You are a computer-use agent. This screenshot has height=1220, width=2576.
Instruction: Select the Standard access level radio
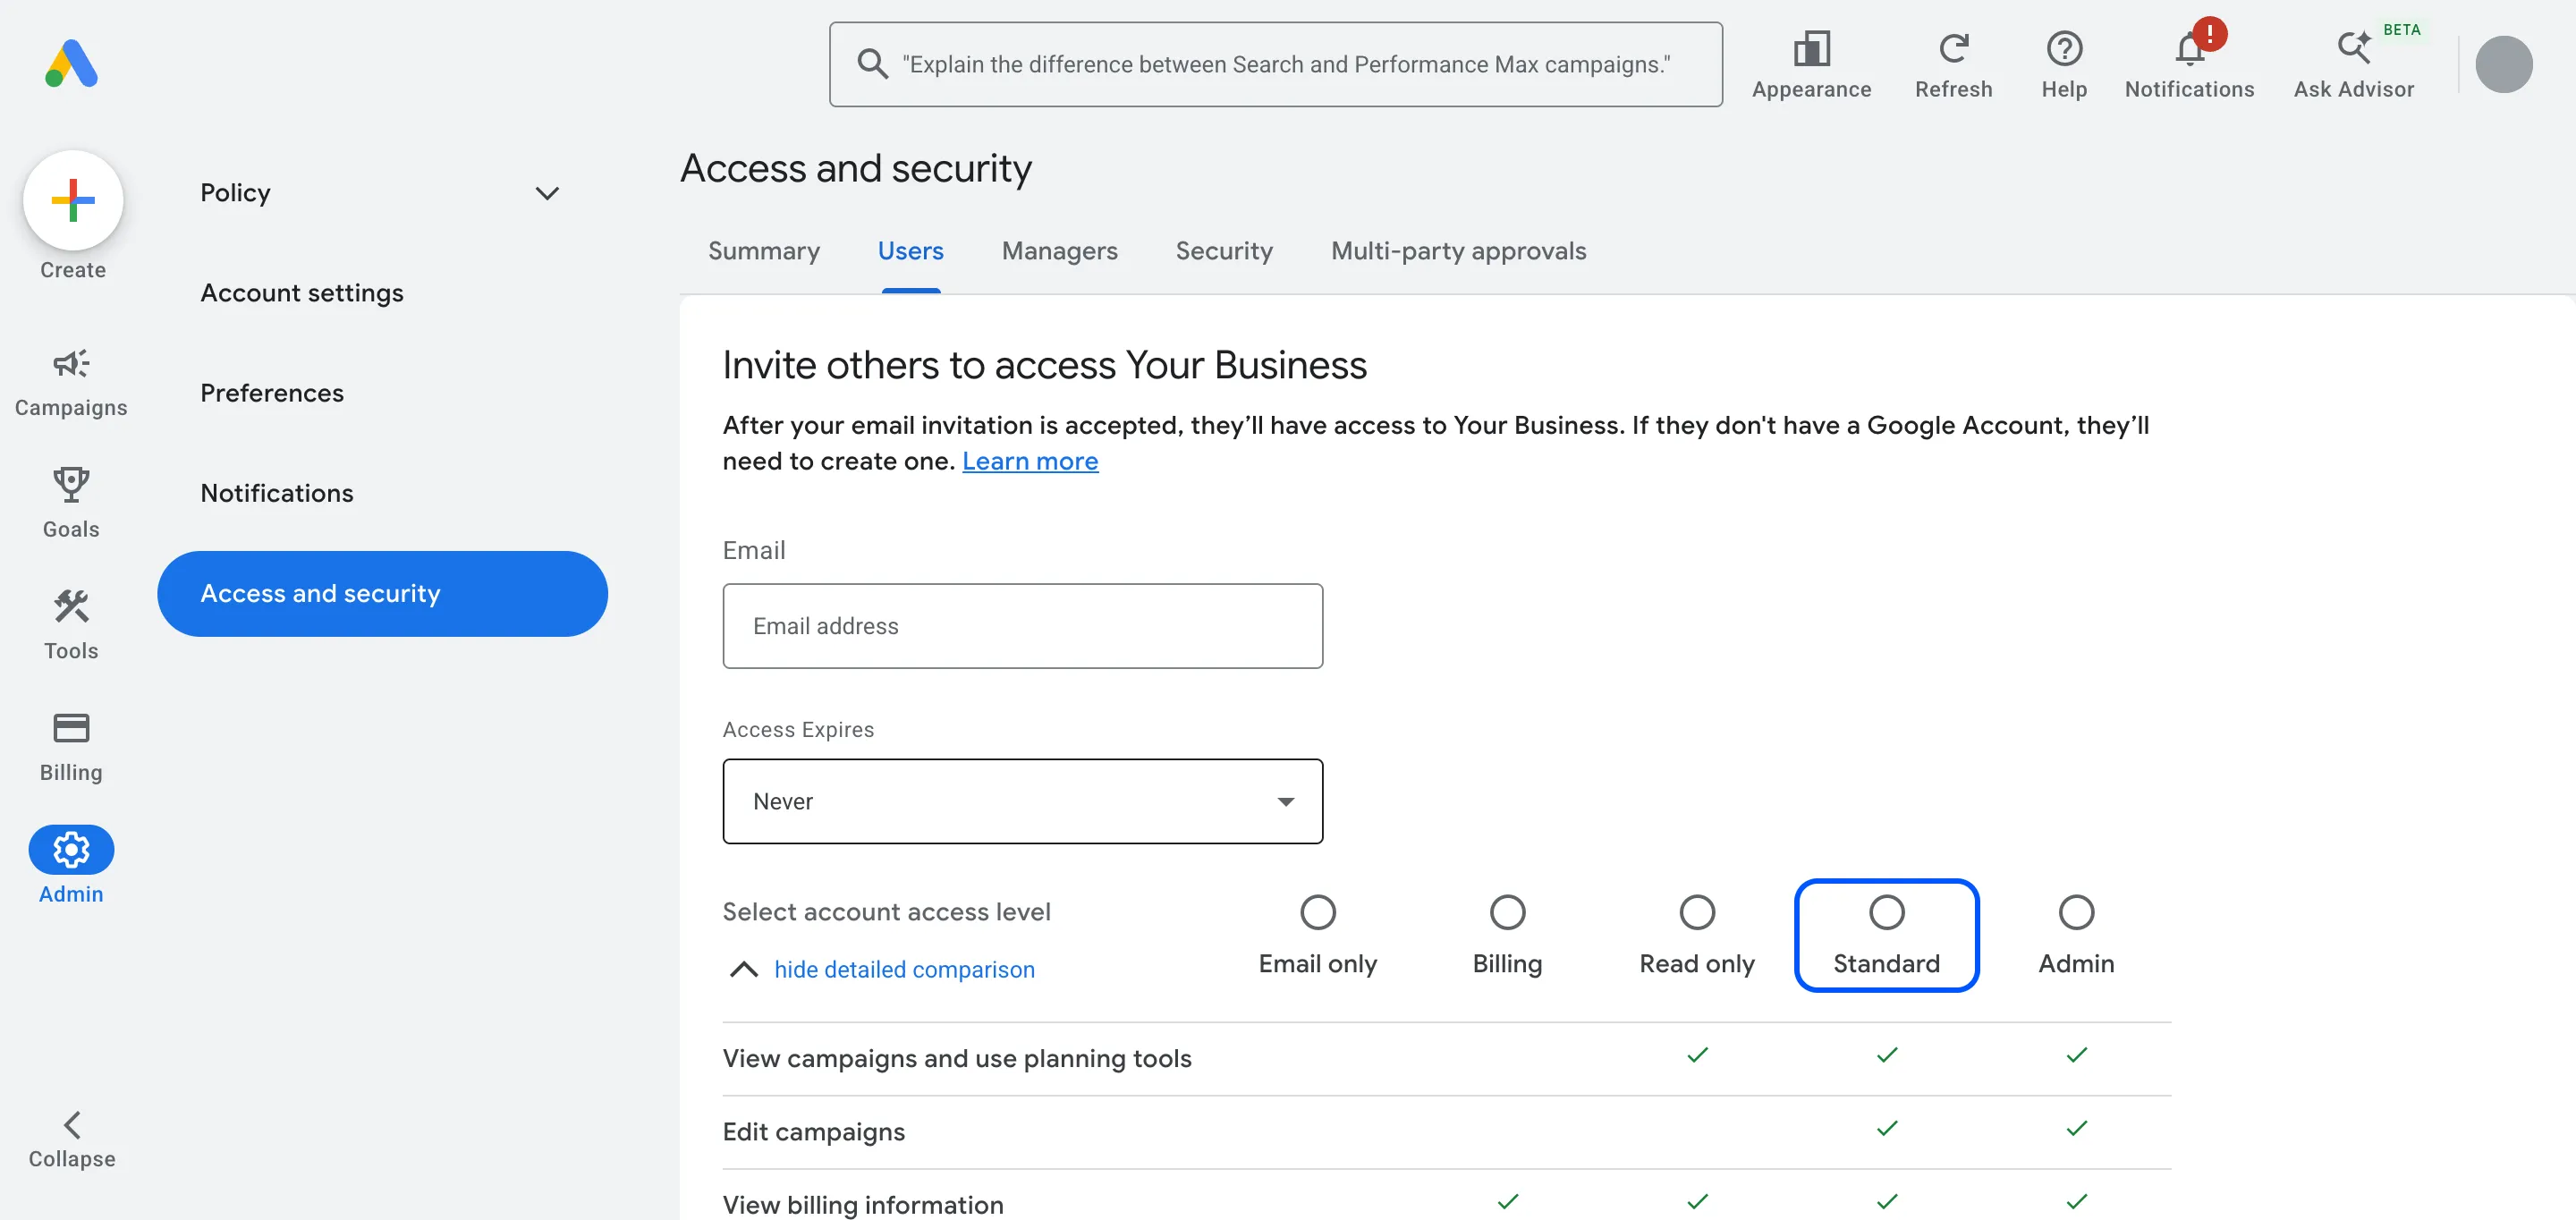point(1886,912)
